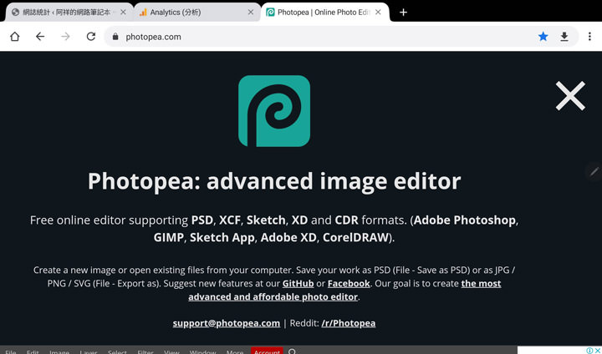Open the Edit menu
The width and height of the screenshot is (602, 354).
[x=33, y=351]
